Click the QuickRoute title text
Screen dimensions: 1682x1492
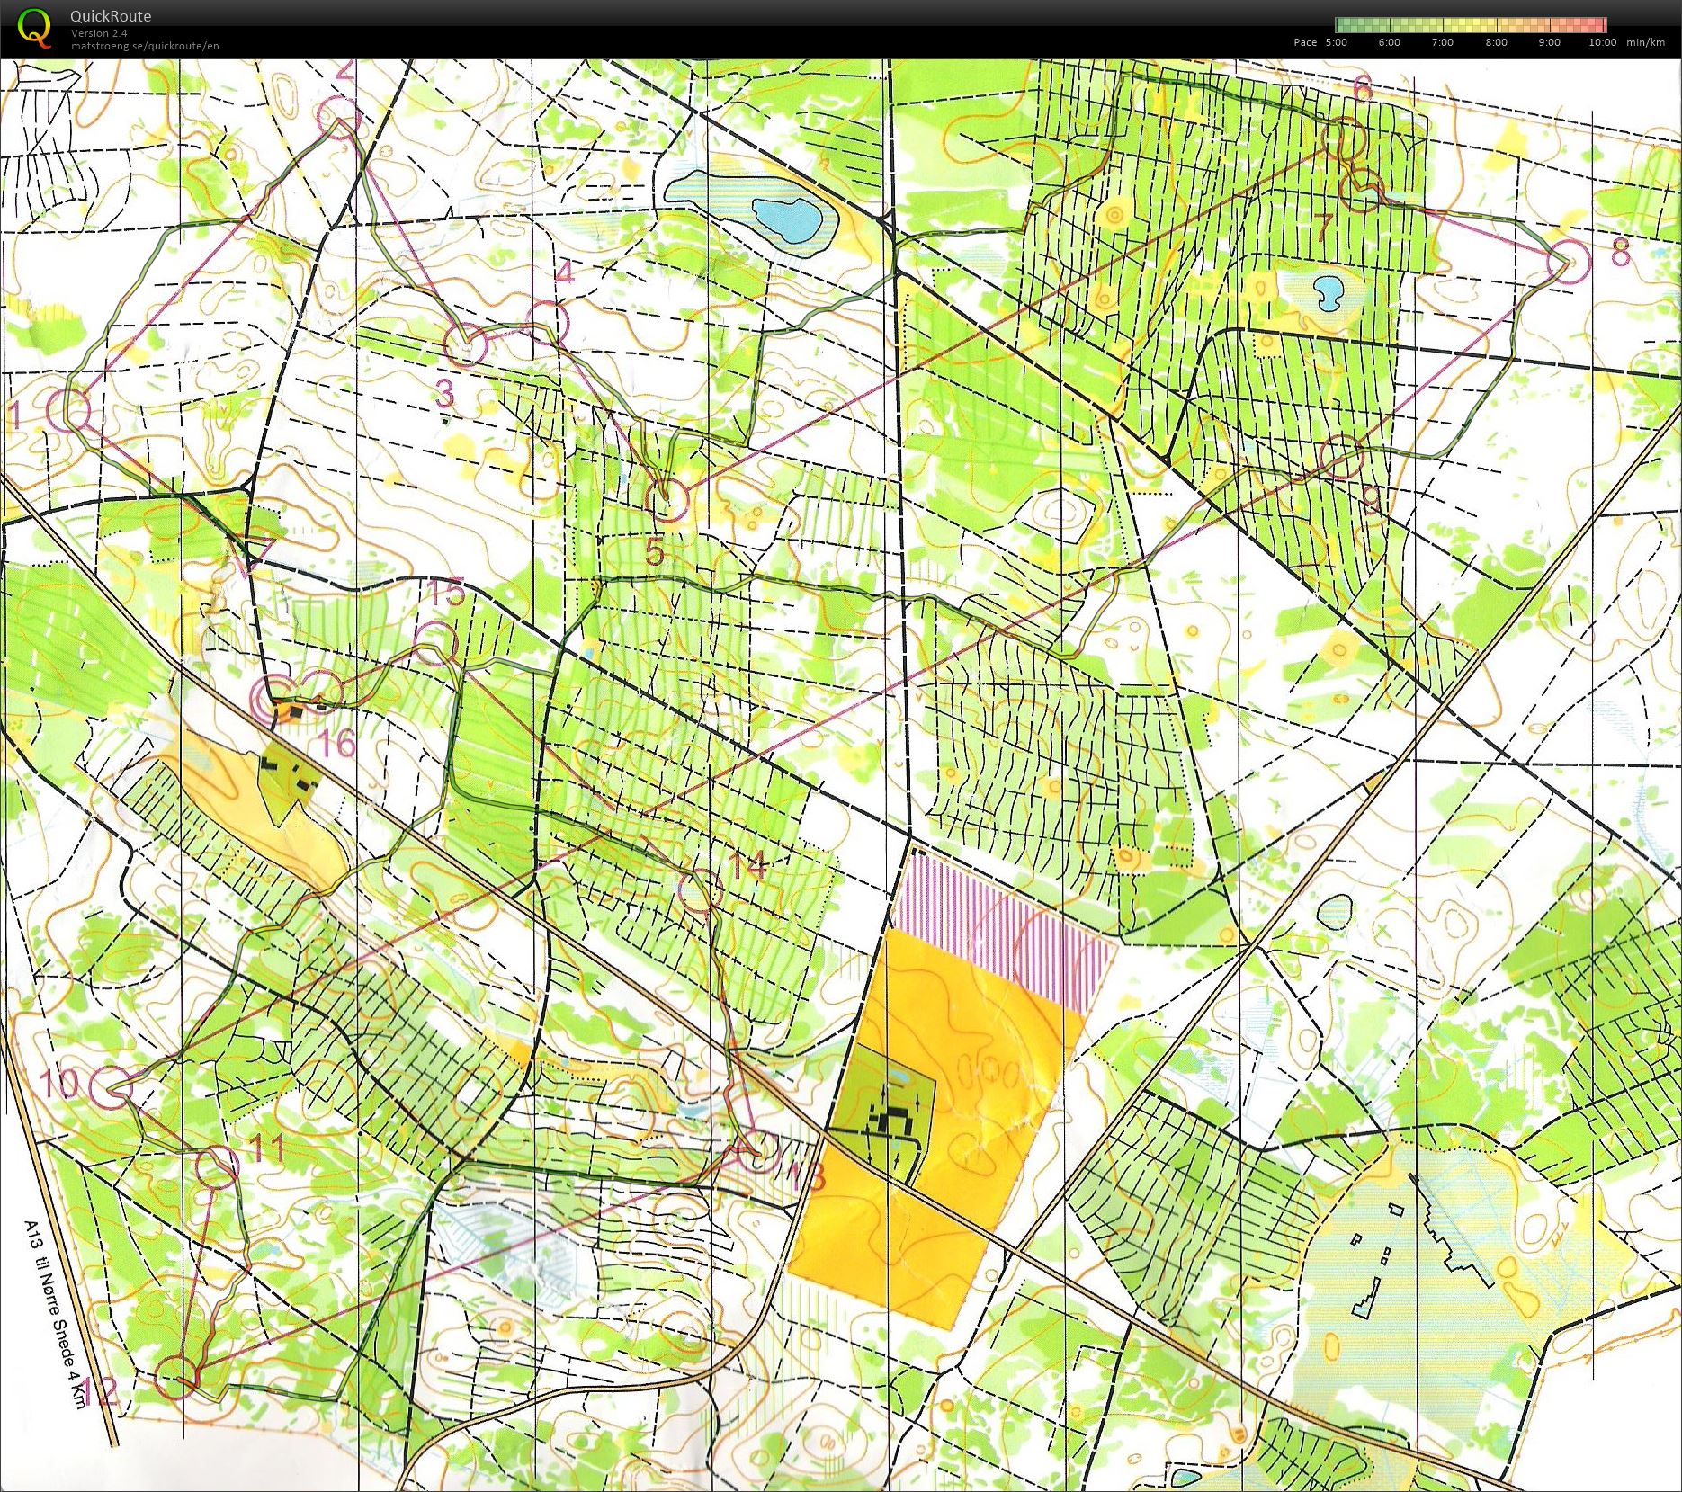111,16
